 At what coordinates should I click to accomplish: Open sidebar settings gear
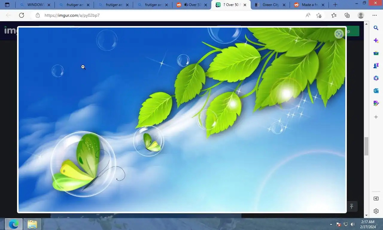[x=376, y=211]
